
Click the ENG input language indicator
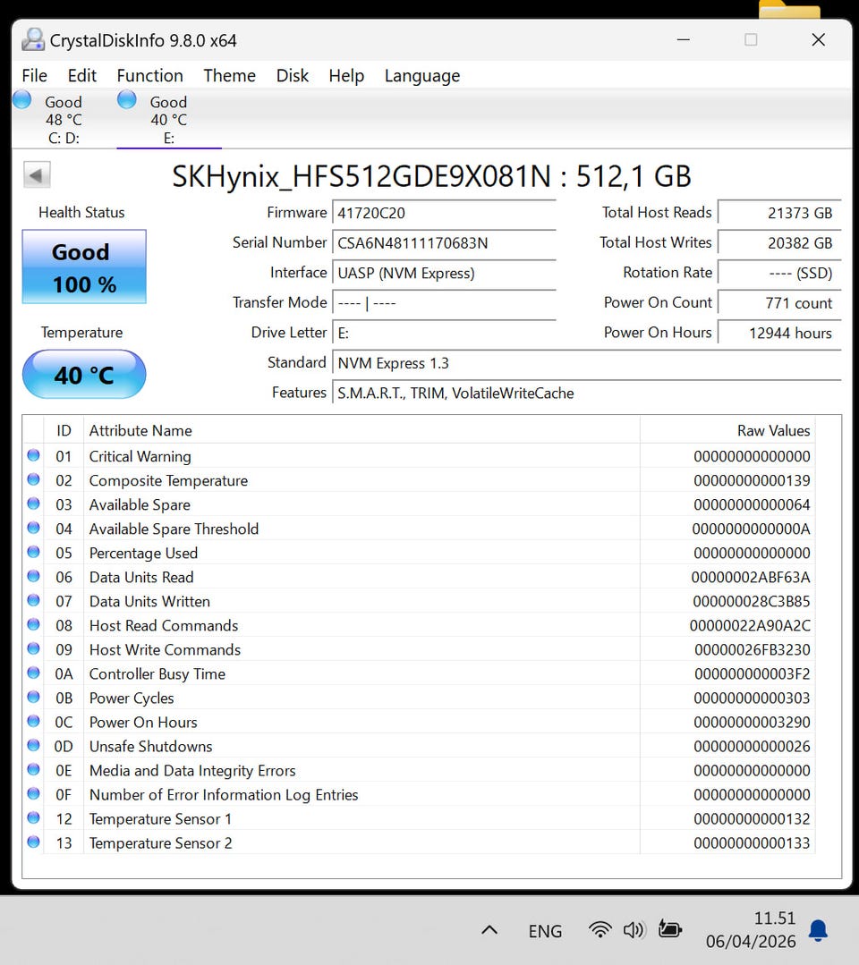[545, 930]
